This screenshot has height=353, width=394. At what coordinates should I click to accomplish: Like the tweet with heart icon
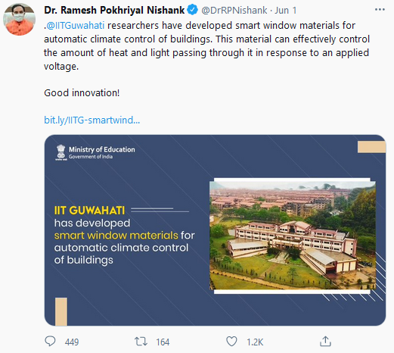pos(231,342)
